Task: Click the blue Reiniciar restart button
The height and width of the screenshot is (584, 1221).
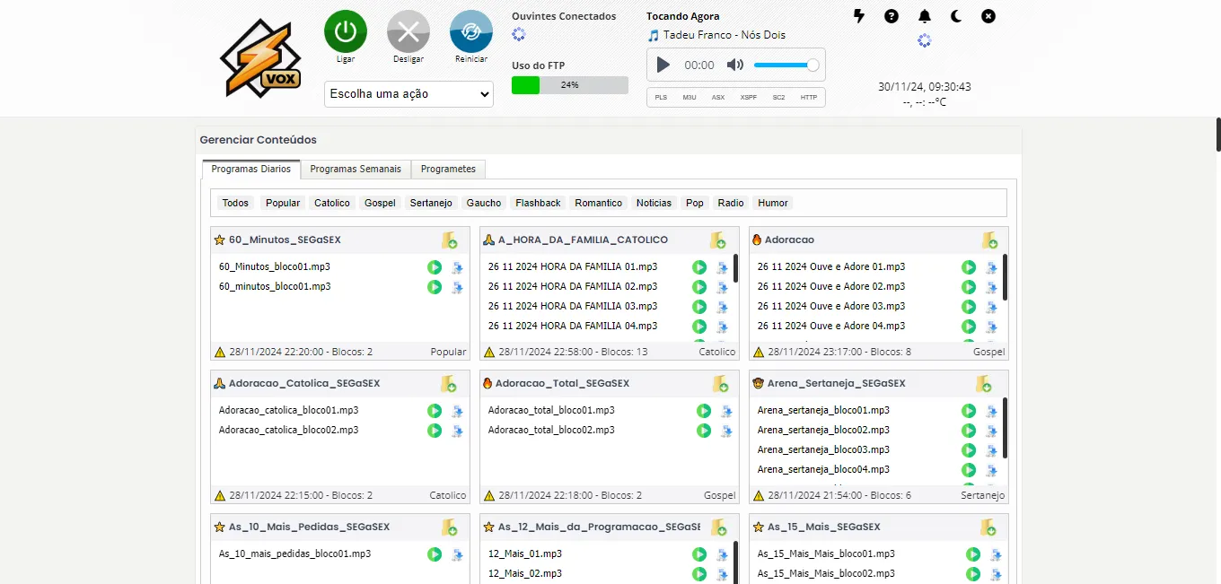Action: point(471,31)
